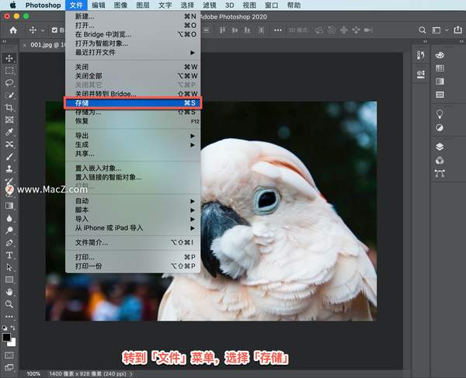Open the Apple menu
The width and height of the screenshot is (466, 378).
pos(12,5)
